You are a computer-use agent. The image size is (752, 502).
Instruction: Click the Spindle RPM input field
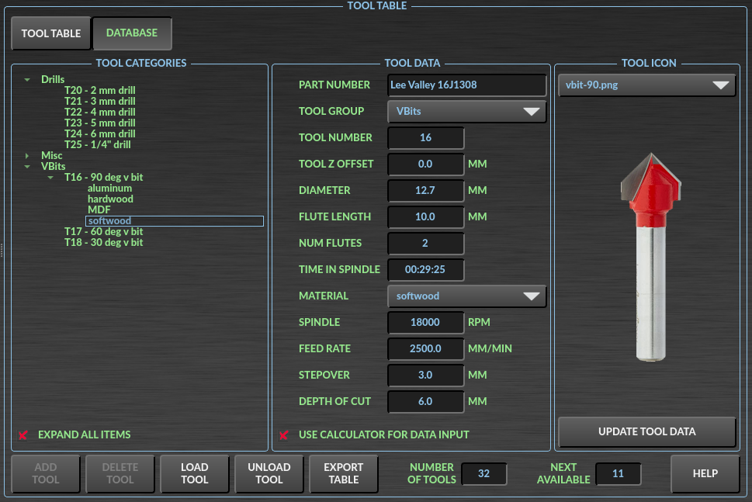point(425,322)
